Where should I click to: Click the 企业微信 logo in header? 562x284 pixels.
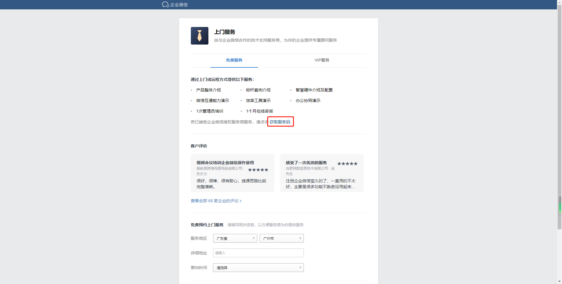pos(175,4)
